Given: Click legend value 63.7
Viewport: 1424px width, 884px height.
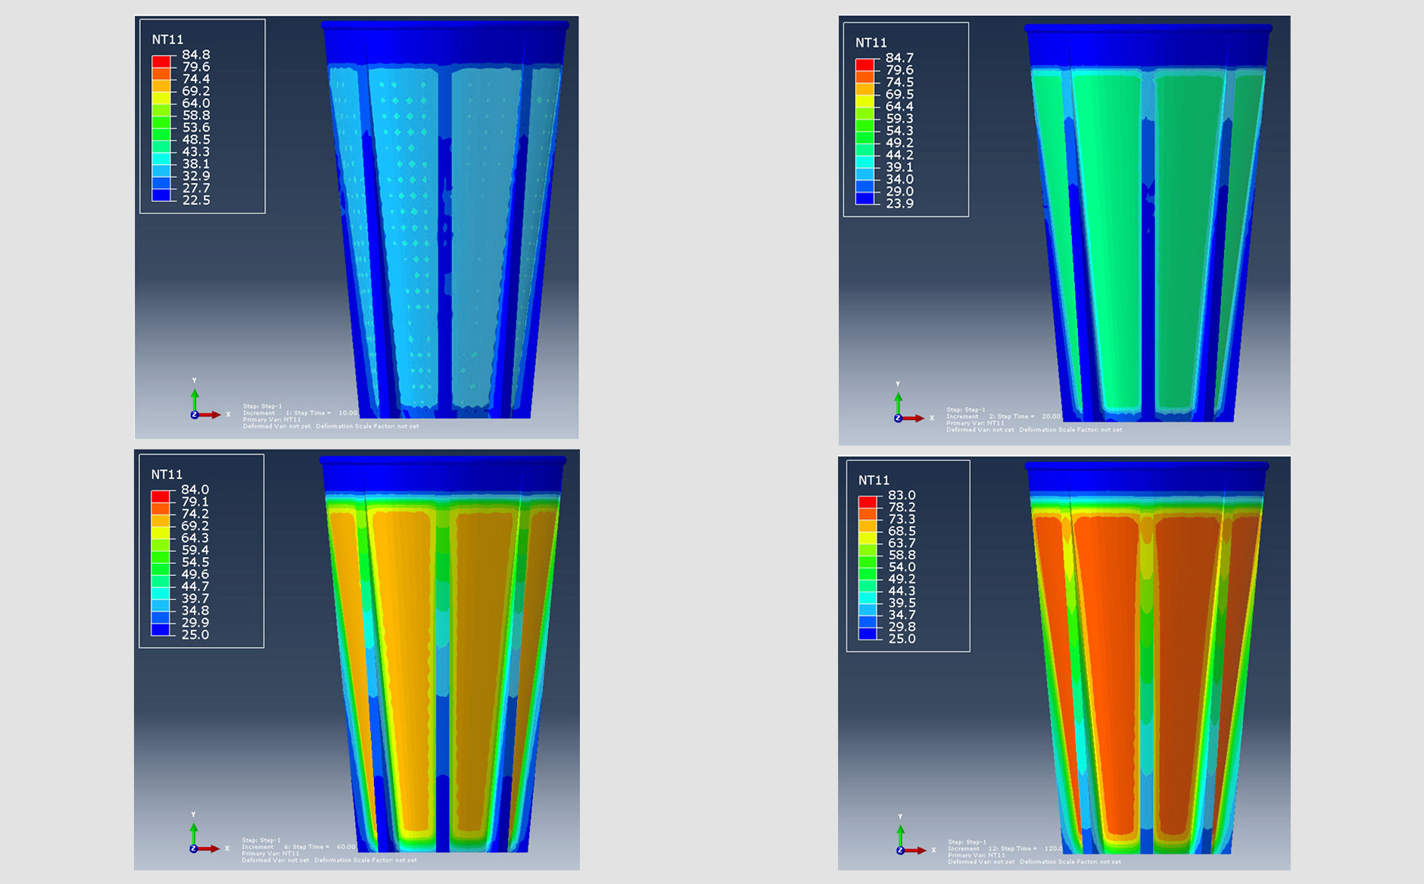Looking at the screenshot, I should pyautogui.click(x=902, y=543).
